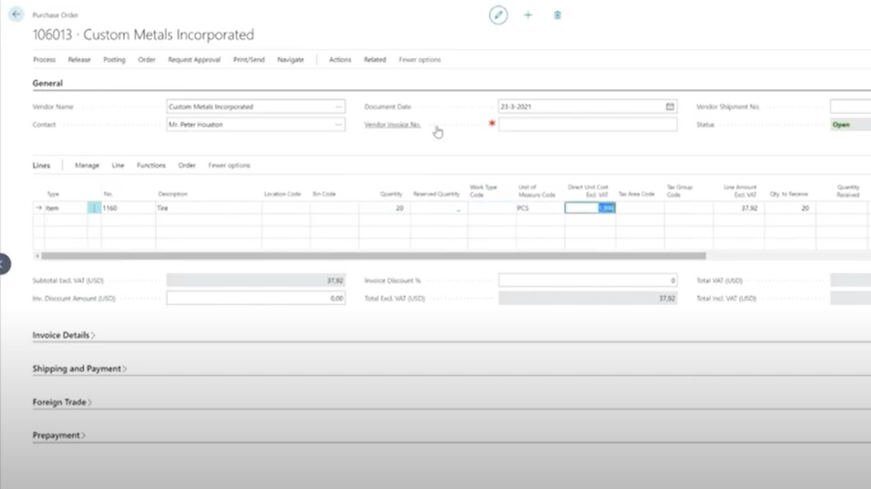Open the Actions menu
Viewport: 871px width, 489px height.
click(340, 60)
